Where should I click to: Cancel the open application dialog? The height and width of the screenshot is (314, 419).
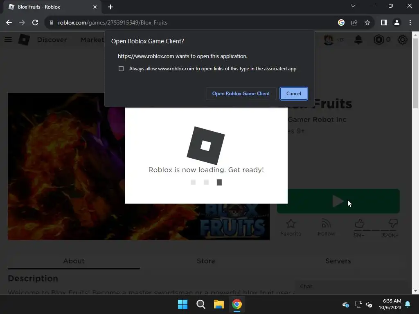294,94
